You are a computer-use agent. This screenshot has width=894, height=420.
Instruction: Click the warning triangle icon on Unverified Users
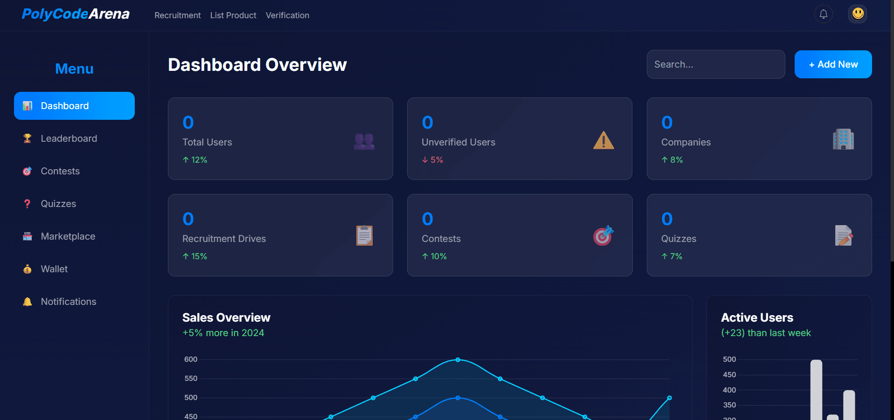(x=603, y=140)
